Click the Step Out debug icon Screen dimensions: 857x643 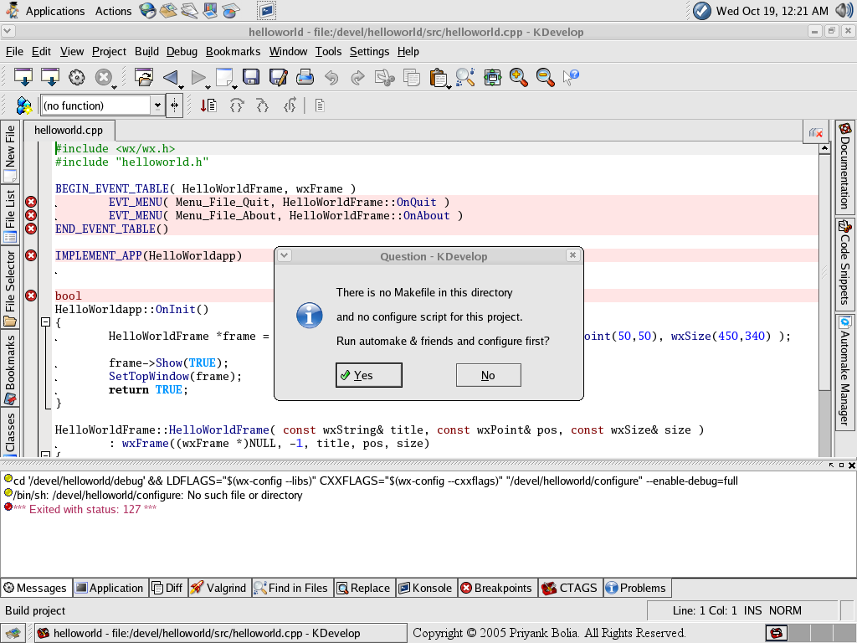pos(290,105)
